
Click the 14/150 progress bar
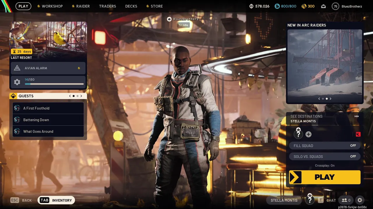pyautogui.click(x=54, y=84)
